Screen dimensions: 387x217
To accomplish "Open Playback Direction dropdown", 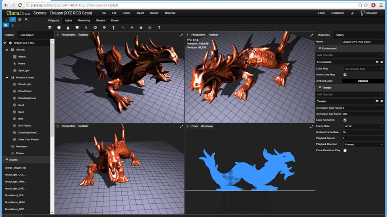I will point(363,144).
